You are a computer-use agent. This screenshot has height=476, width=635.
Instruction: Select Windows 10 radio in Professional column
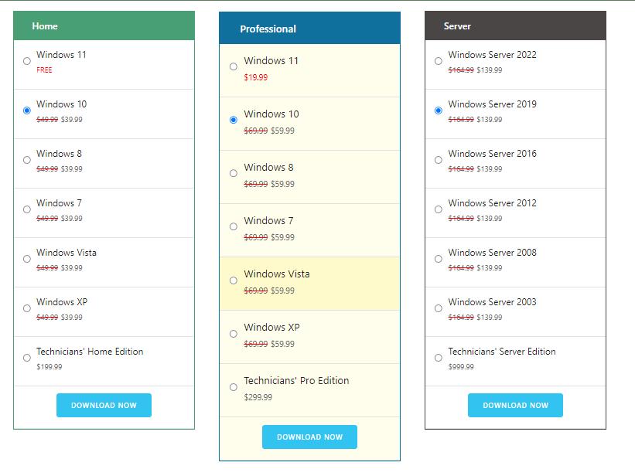[x=234, y=120]
